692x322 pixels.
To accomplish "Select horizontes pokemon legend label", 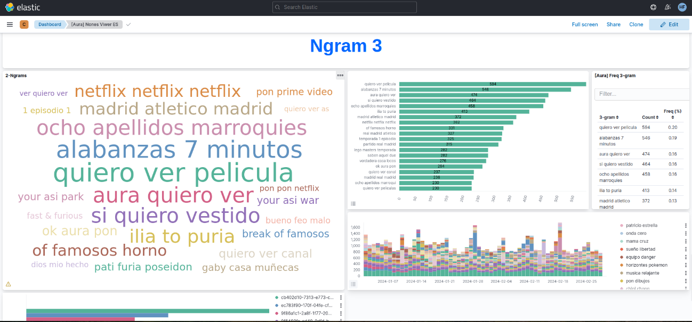I will coord(646,265).
